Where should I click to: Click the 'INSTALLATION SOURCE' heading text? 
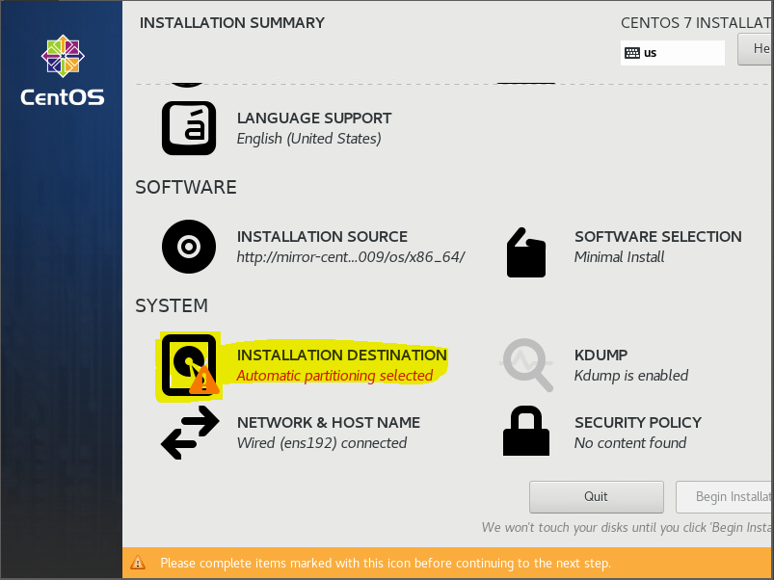point(322,237)
